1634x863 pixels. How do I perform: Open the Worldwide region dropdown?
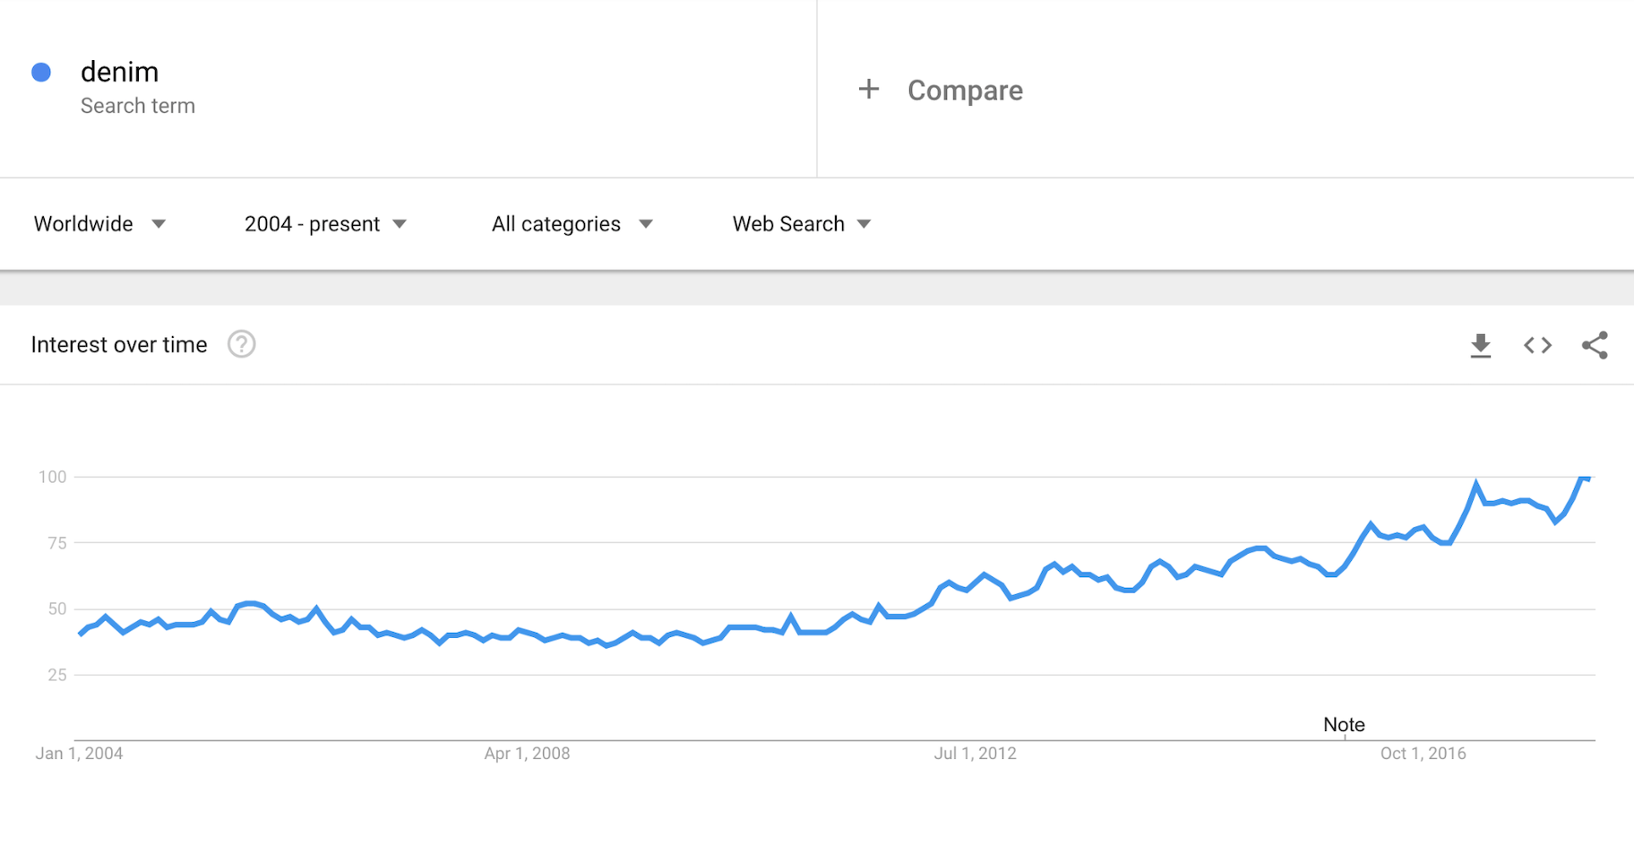tap(99, 224)
